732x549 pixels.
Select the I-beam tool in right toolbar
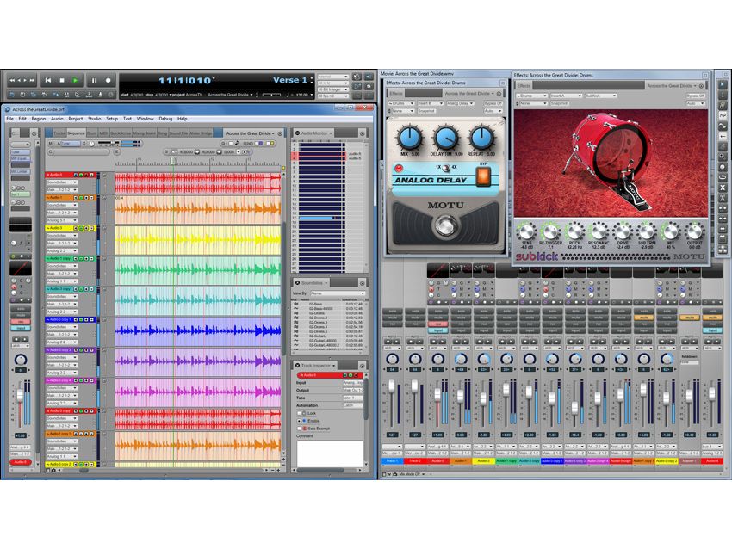pyautogui.click(x=723, y=96)
